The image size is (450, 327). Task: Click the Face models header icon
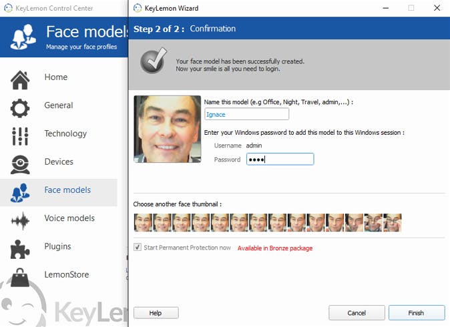tap(23, 37)
